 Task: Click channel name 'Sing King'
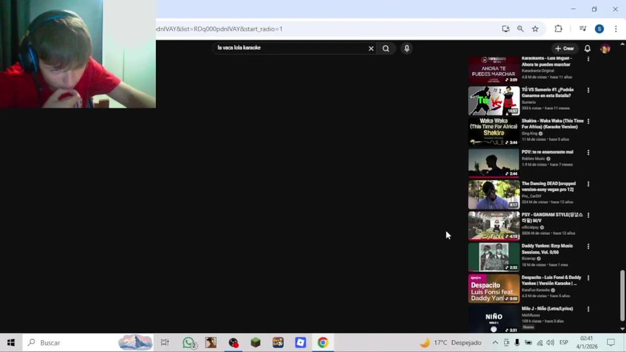tap(529, 133)
